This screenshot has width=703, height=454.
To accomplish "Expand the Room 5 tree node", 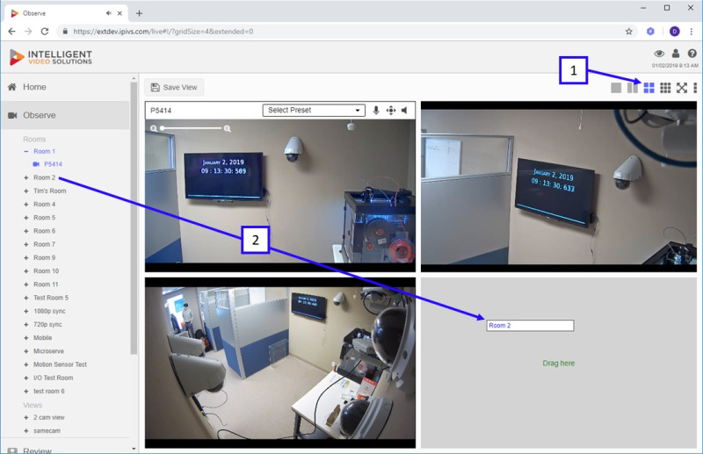I will (x=26, y=218).
